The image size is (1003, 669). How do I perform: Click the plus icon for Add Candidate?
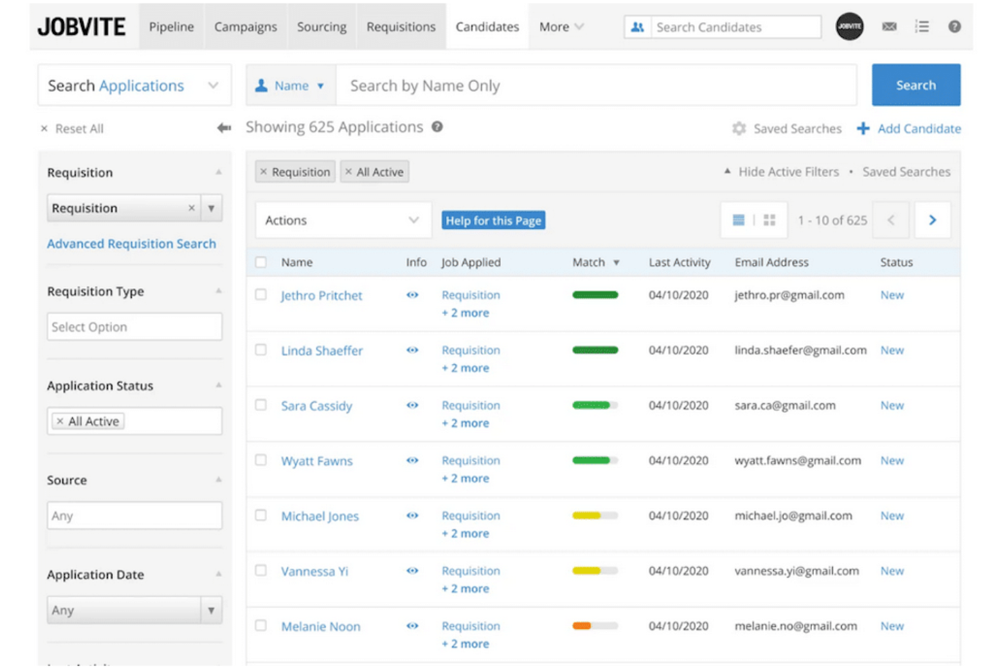pos(863,128)
